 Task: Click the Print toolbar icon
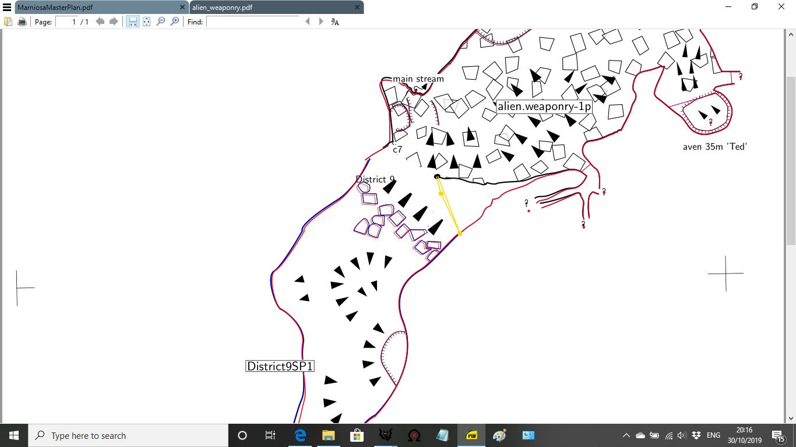click(x=22, y=22)
